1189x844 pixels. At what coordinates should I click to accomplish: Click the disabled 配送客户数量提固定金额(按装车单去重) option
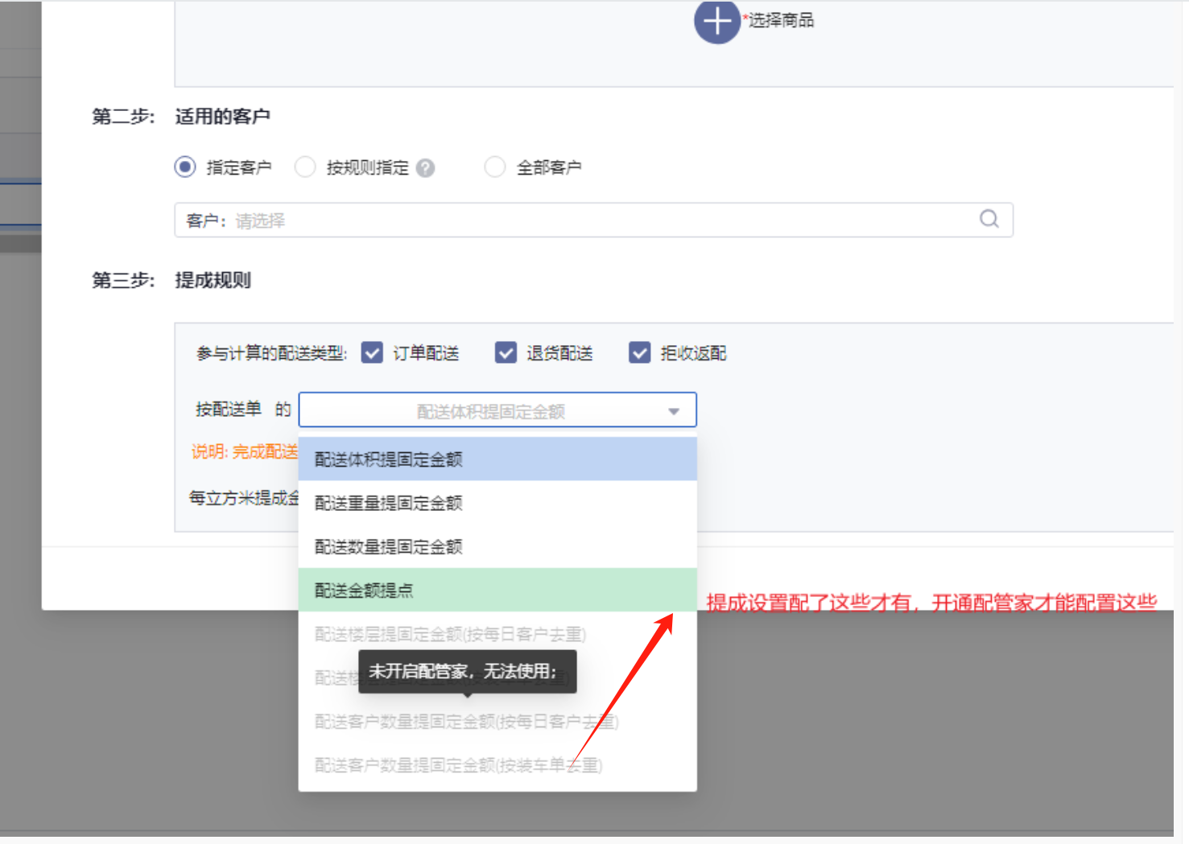click(458, 765)
